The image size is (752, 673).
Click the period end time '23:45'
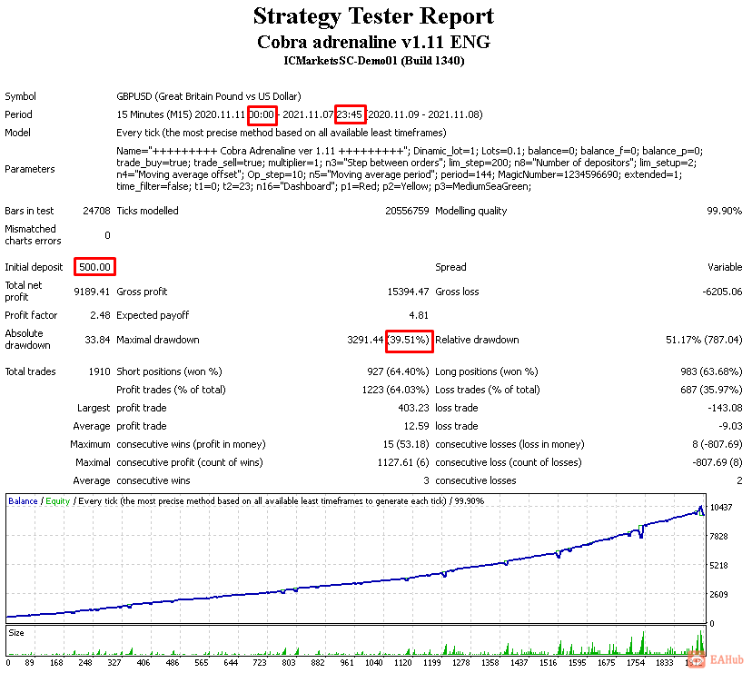[350, 115]
